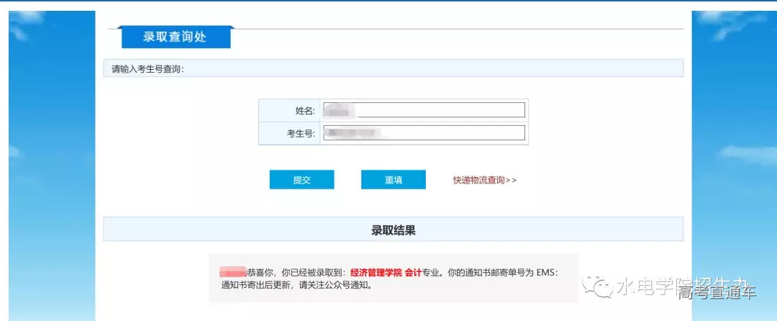The height and width of the screenshot is (321, 777).
Task: Click the 姓名 field label
Action: tap(305, 111)
